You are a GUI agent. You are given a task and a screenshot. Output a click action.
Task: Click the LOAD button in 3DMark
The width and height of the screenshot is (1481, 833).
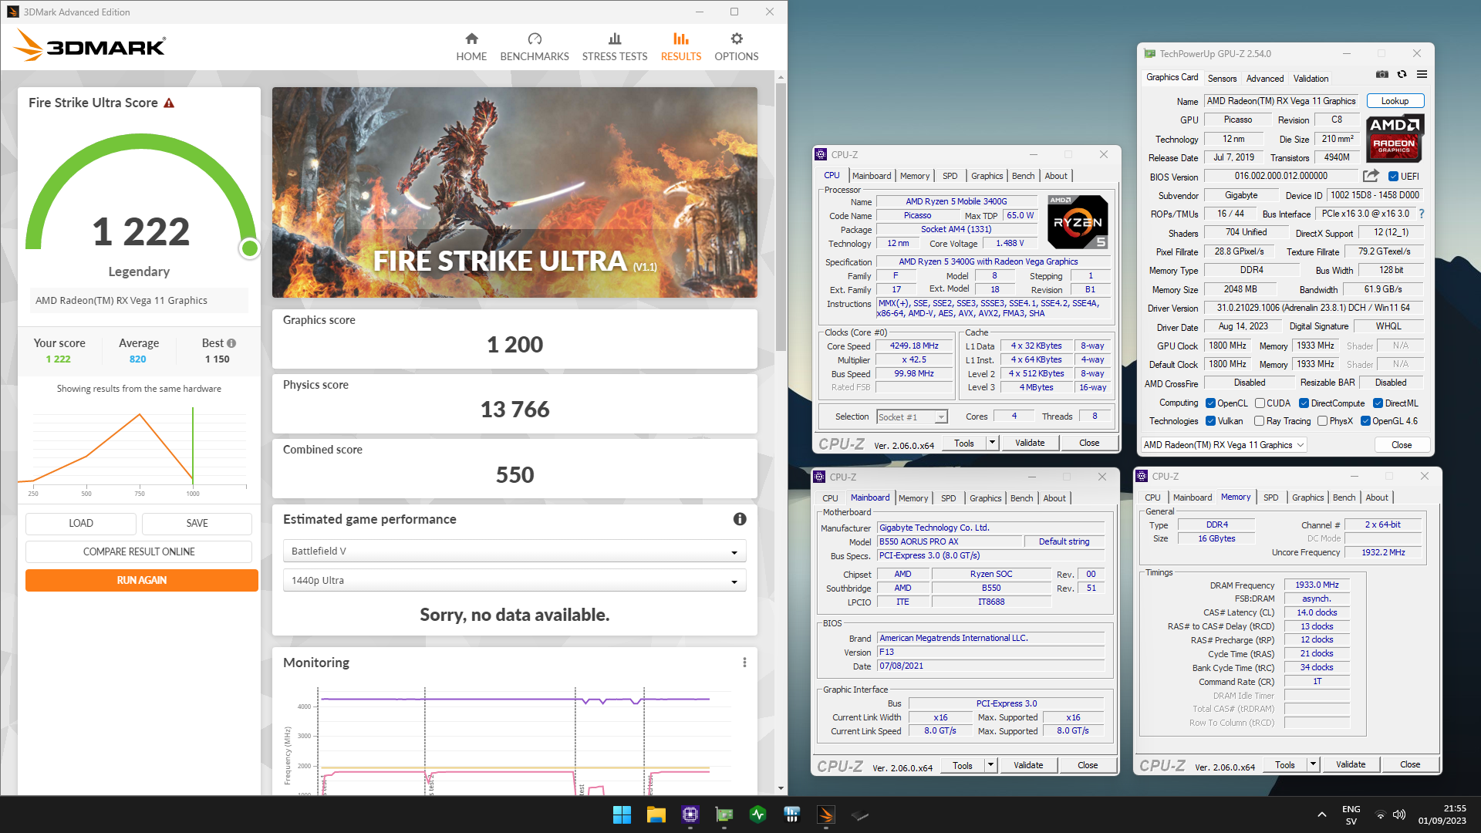[x=81, y=523]
